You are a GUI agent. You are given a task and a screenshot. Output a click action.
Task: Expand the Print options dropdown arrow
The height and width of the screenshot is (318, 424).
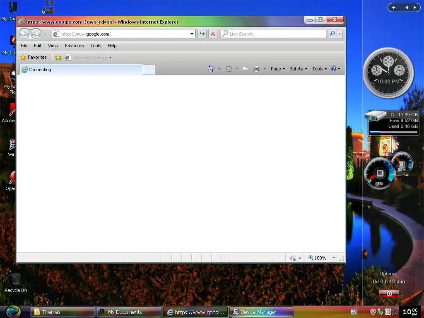point(265,69)
